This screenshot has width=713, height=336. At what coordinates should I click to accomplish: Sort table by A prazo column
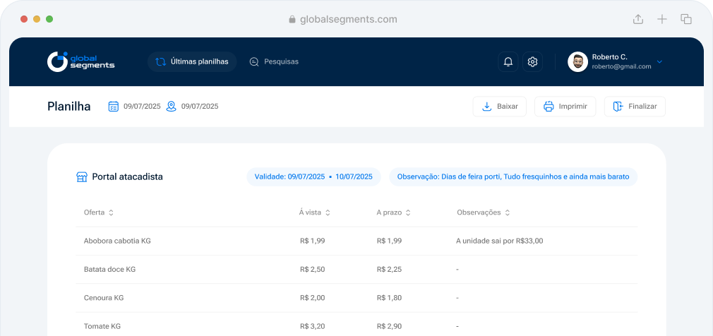click(408, 212)
